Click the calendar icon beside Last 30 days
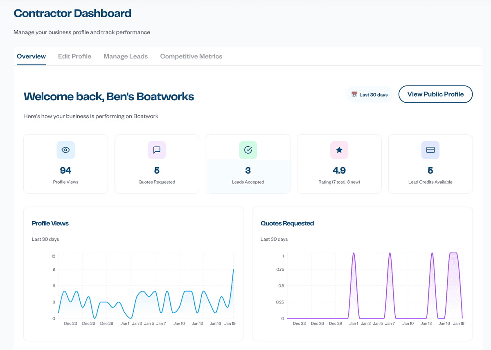Image resolution: width=491 pixels, height=350 pixels. 354,94
